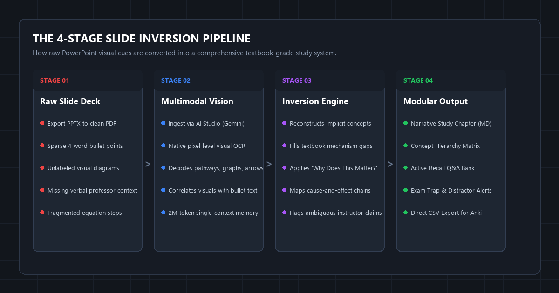Click purple bullet beside Reconstructs implicit concepts
Screen dimensions: 559x293
(284, 123)
